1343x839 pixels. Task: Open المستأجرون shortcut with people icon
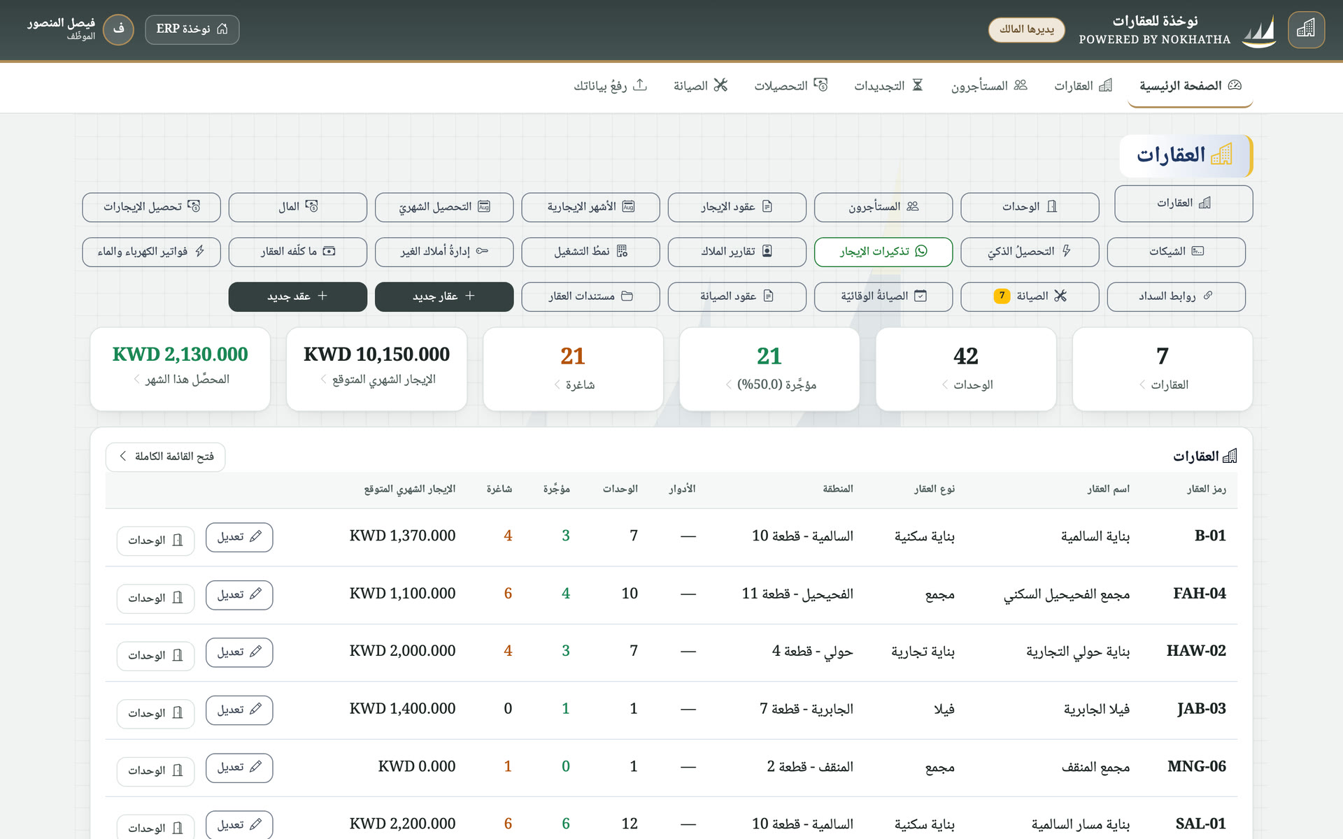pos(883,207)
